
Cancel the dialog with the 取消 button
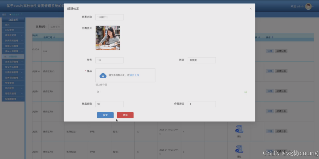click(125, 115)
